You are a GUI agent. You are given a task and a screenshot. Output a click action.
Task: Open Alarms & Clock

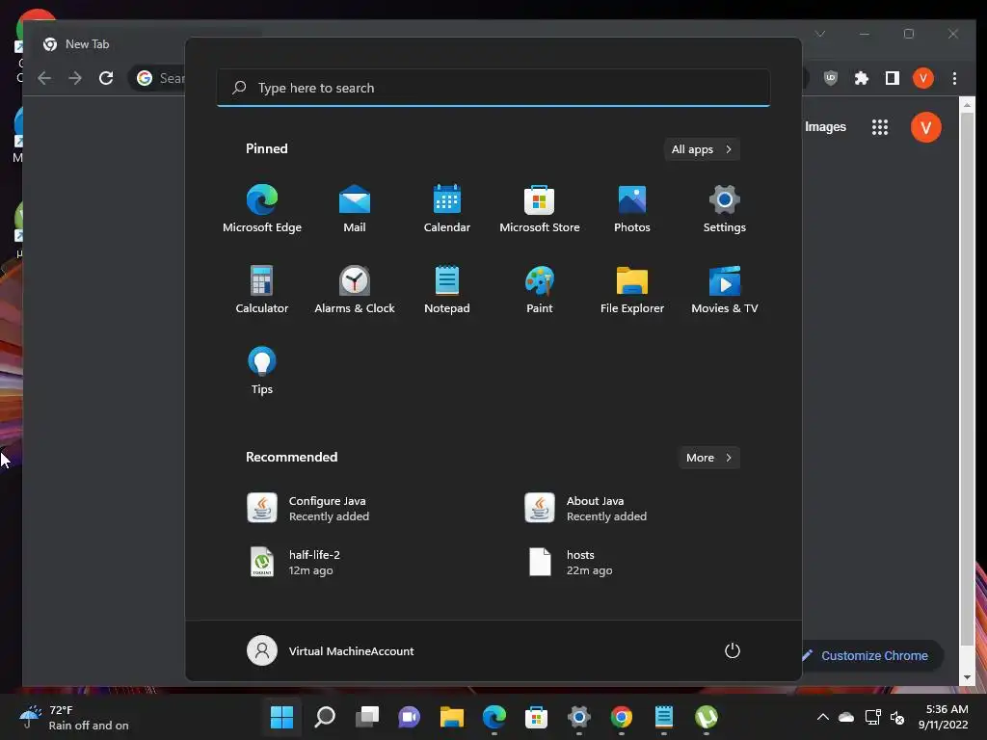tap(355, 289)
